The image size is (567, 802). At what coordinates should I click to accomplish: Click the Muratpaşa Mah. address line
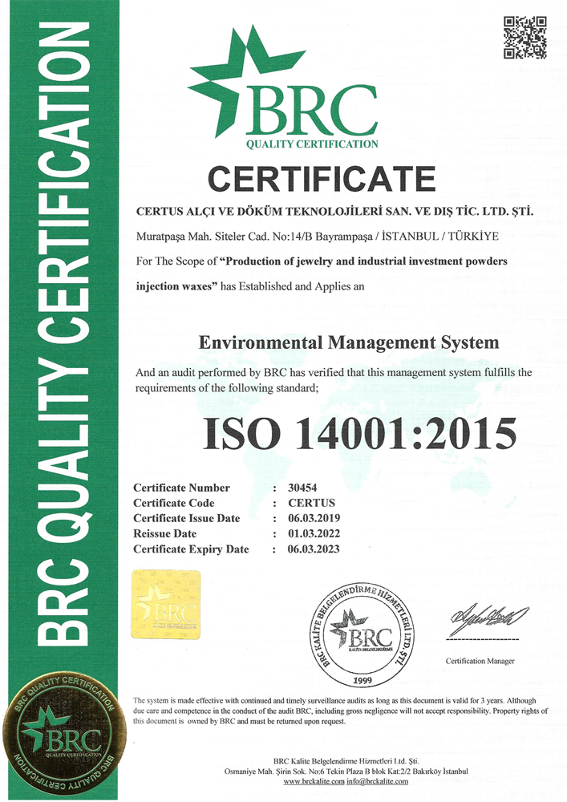[318, 237]
